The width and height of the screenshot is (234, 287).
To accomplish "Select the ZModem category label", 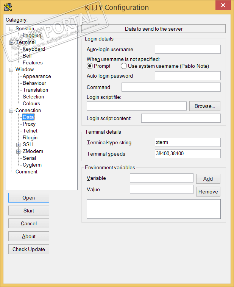I will coord(33,151).
